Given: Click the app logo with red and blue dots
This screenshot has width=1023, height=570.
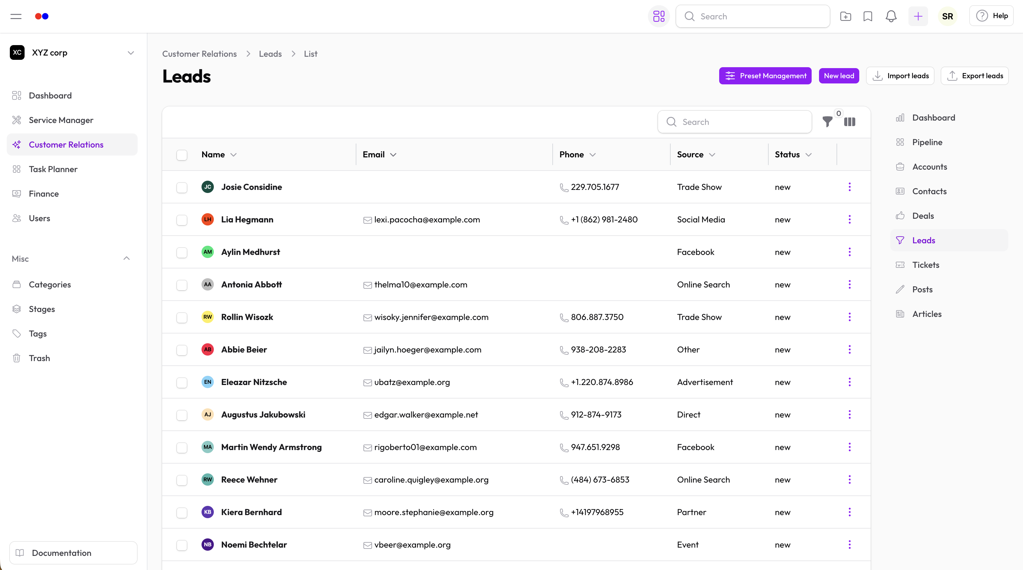Looking at the screenshot, I should pyautogui.click(x=42, y=16).
